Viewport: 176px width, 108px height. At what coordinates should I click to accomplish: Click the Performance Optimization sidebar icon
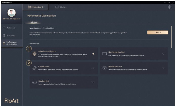4,43
